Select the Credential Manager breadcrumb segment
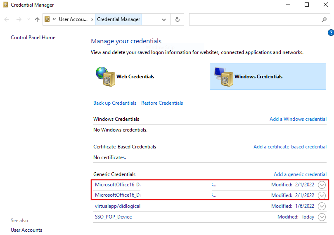Image resolution: width=334 pixels, height=235 pixels. click(x=118, y=19)
